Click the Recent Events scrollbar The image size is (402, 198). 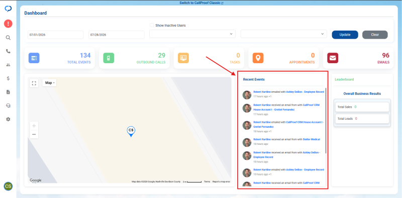click(326, 120)
